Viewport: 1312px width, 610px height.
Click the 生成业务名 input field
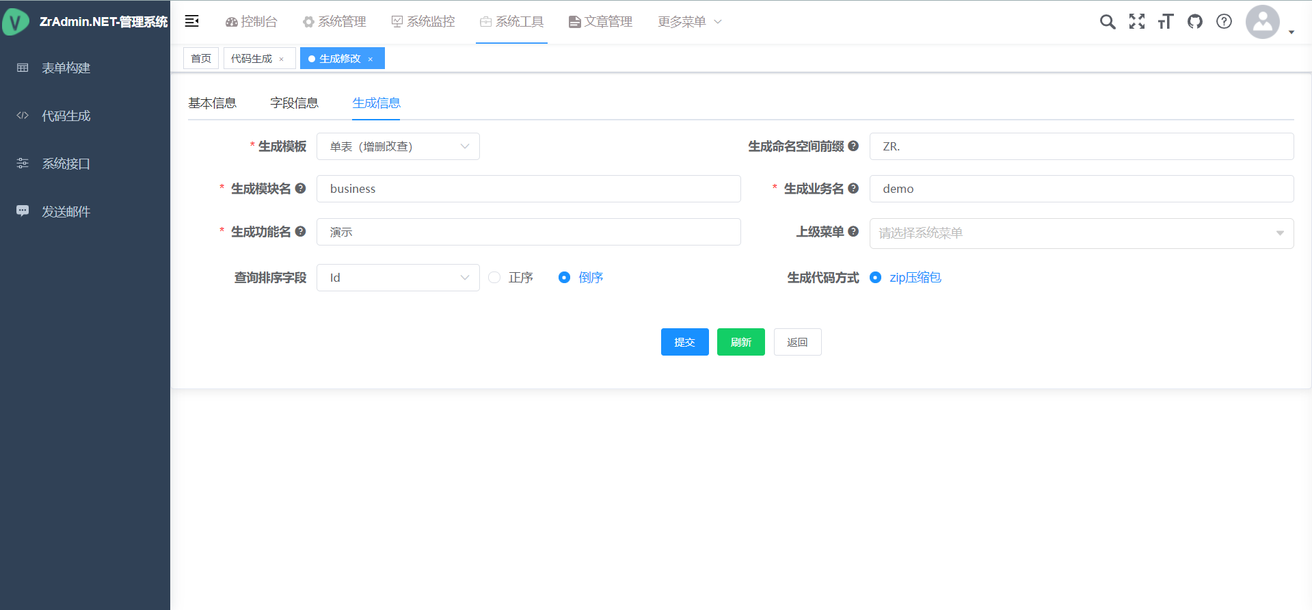(x=1081, y=189)
